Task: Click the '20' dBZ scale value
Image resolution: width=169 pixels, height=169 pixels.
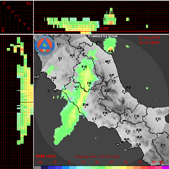Action: pos(97,162)
